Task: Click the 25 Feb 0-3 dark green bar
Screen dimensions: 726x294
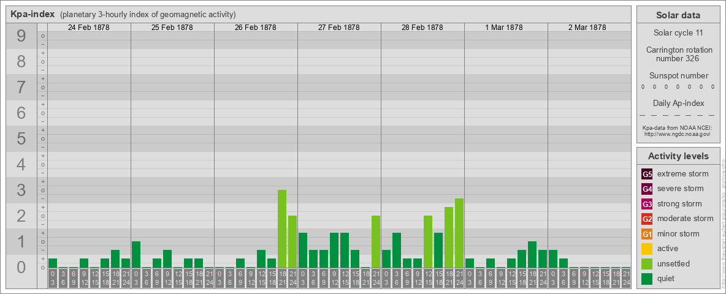Action: pos(136,255)
